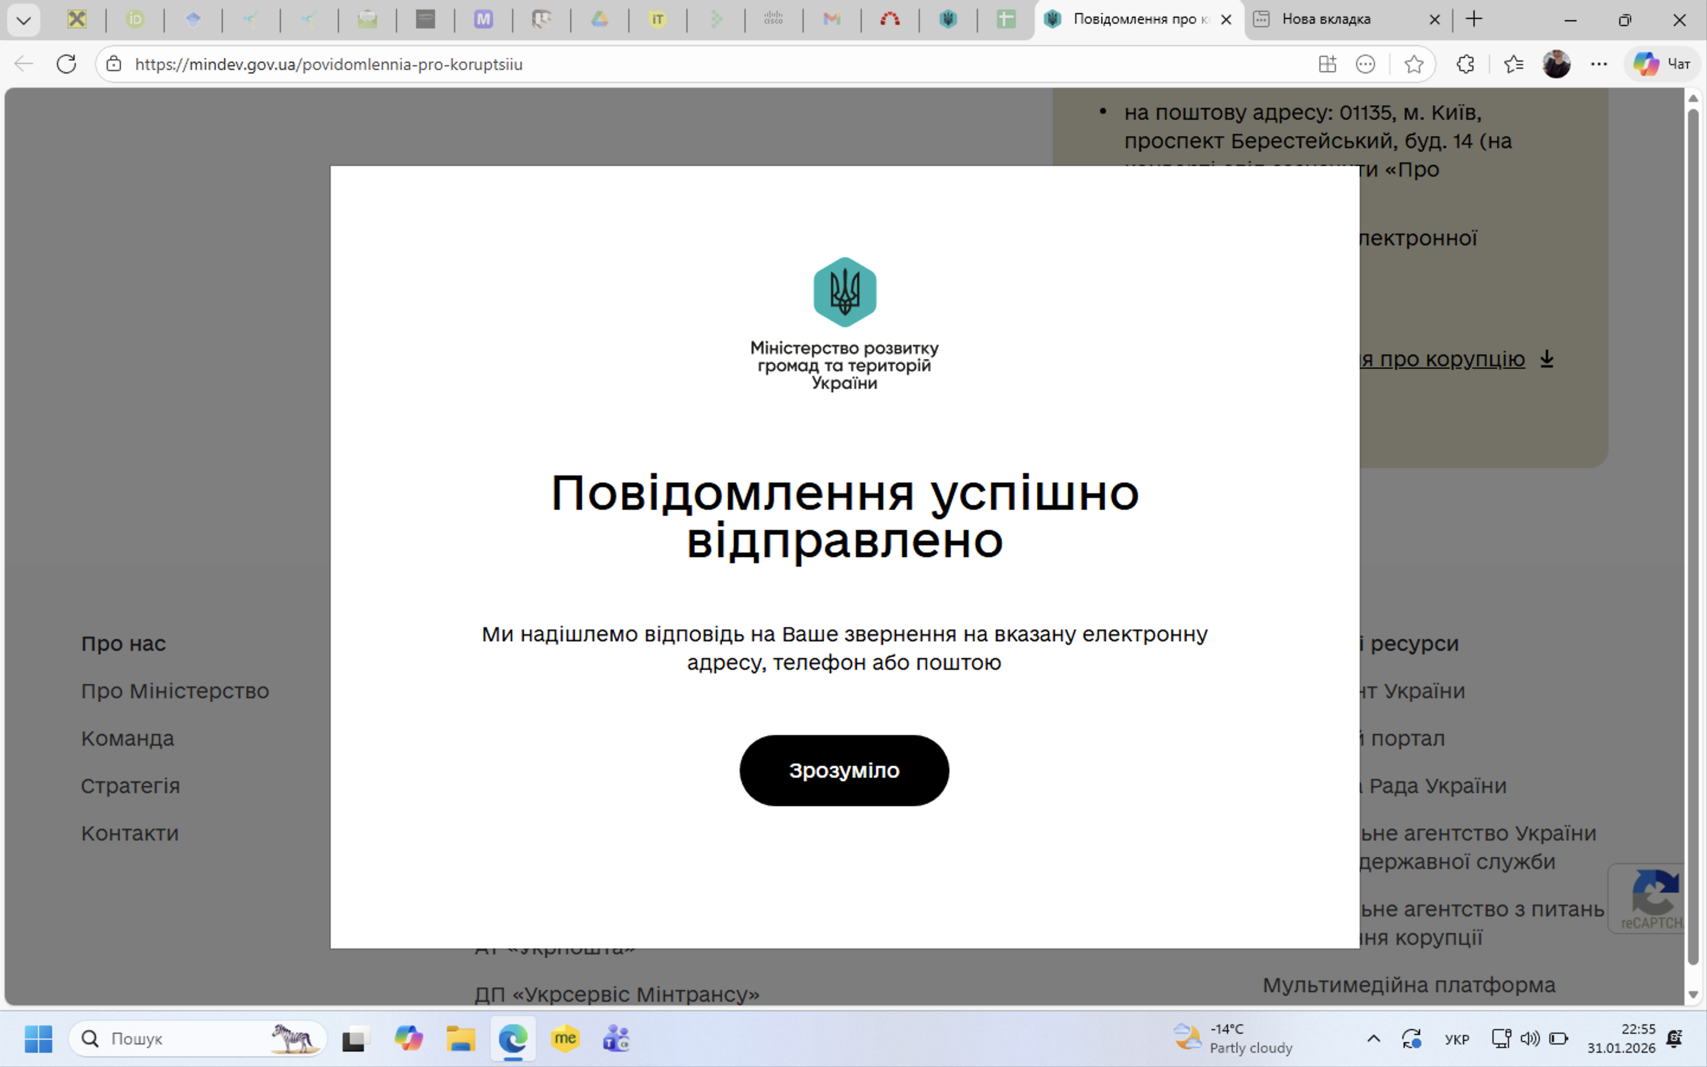This screenshot has width=1707, height=1067.
Task: Click the vertical page scrollbar
Action: (x=1692, y=536)
